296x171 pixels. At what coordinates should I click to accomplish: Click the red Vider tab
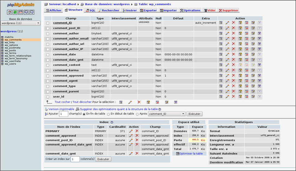pyautogui.click(x=210, y=10)
